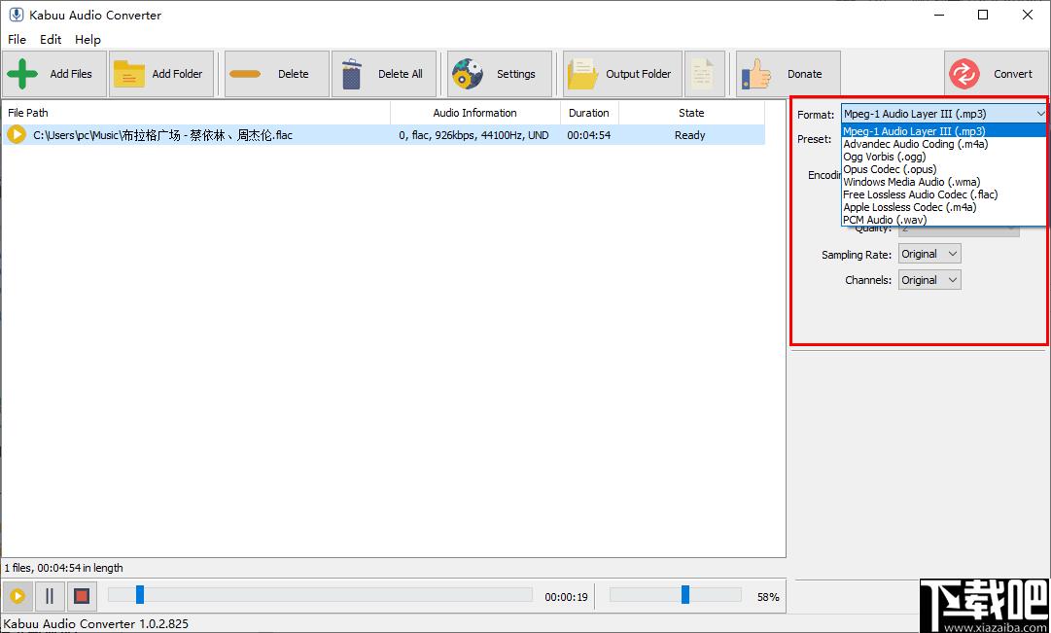Stop playback with the red stop button
Image resolution: width=1051 pixels, height=633 pixels.
[82, 595]
